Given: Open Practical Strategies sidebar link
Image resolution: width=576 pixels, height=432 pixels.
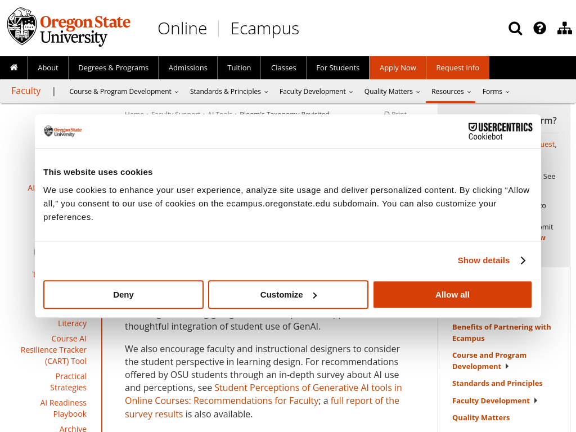Looking at the screenshot, I should coord(68,382).
